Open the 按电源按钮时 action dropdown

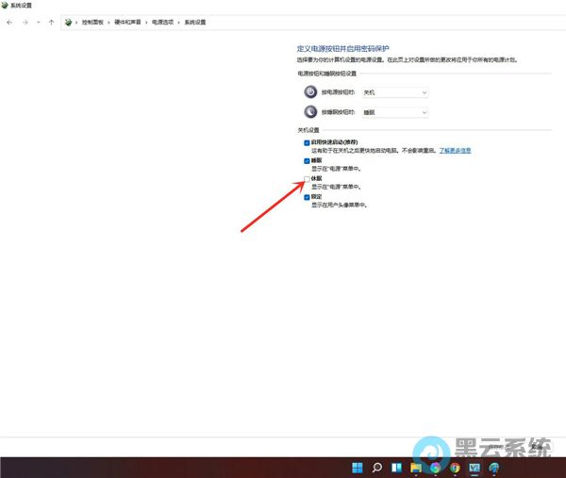[x=395, y=92]
